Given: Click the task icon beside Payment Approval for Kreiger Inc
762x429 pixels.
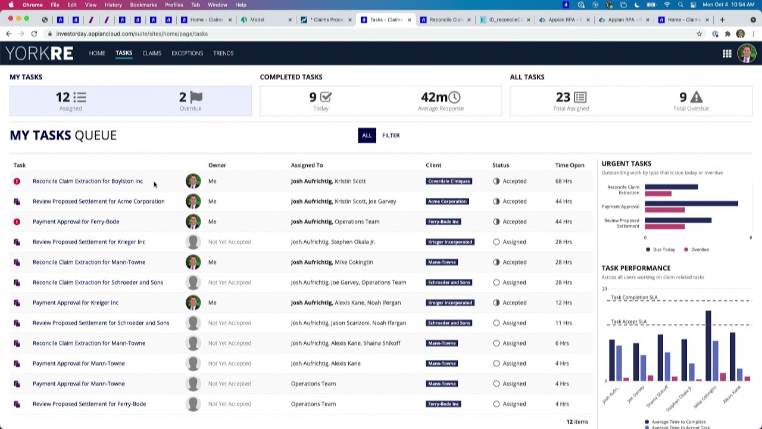Looking at the screenshot, I should 17,303.
